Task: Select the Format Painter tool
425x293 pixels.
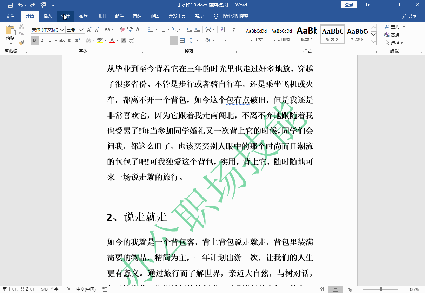Action: 21,42
